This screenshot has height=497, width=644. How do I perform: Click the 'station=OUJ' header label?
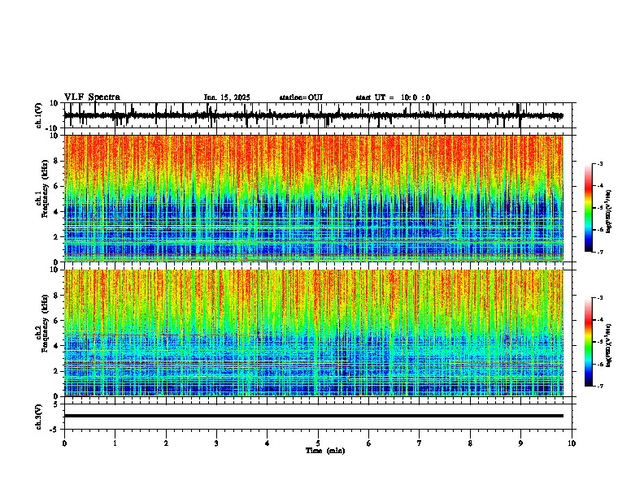point(301,97)
